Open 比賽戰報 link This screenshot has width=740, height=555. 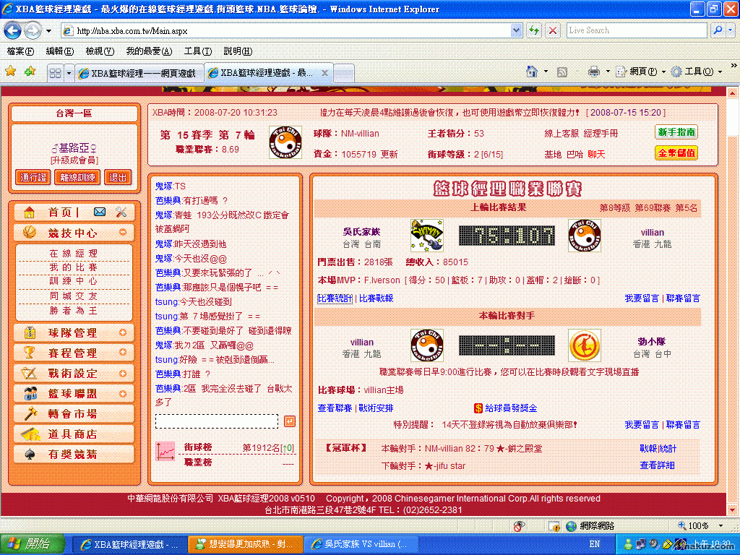376,298
